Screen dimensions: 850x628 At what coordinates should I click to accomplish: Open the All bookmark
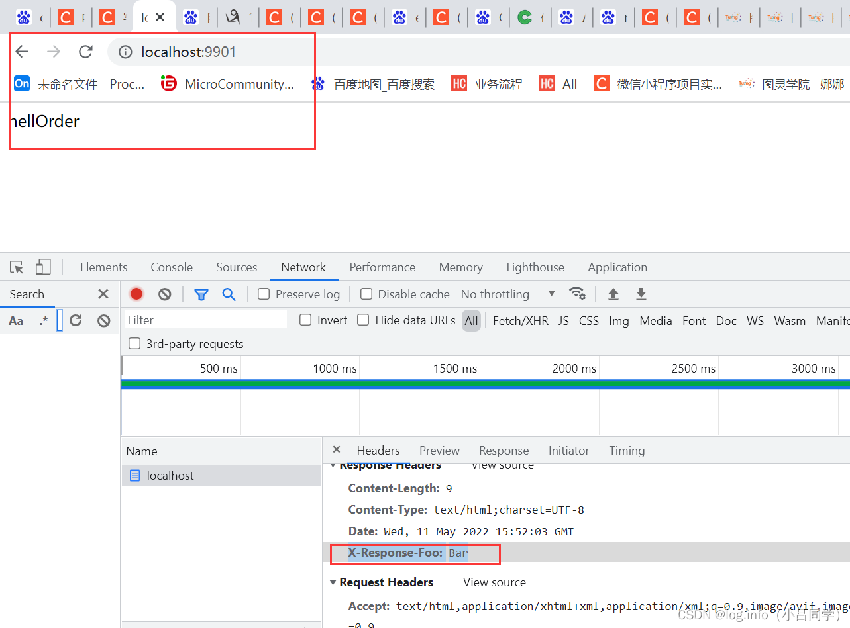tap(558, 84)
